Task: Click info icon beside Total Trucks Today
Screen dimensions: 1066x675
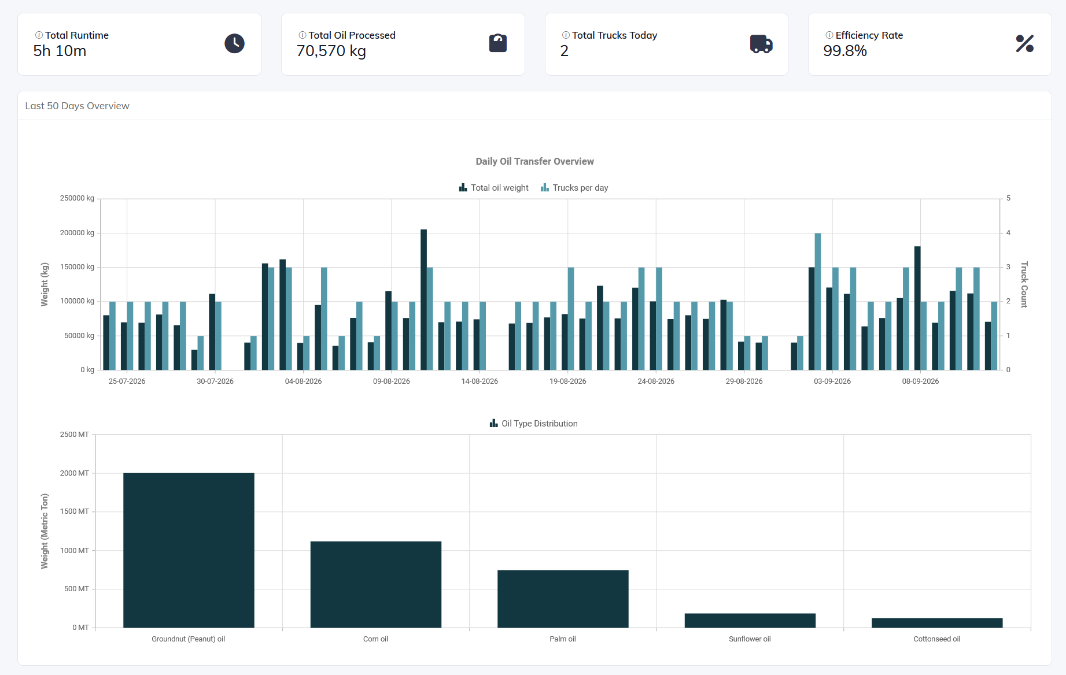Action: tap(566, 35)
